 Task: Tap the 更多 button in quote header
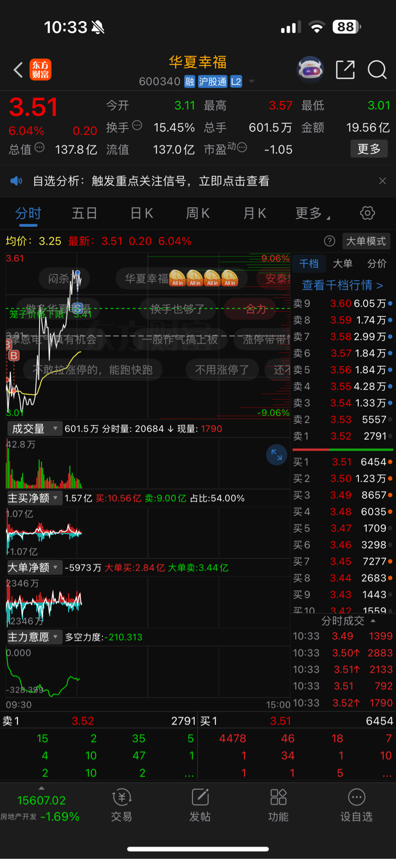point(369,149)
